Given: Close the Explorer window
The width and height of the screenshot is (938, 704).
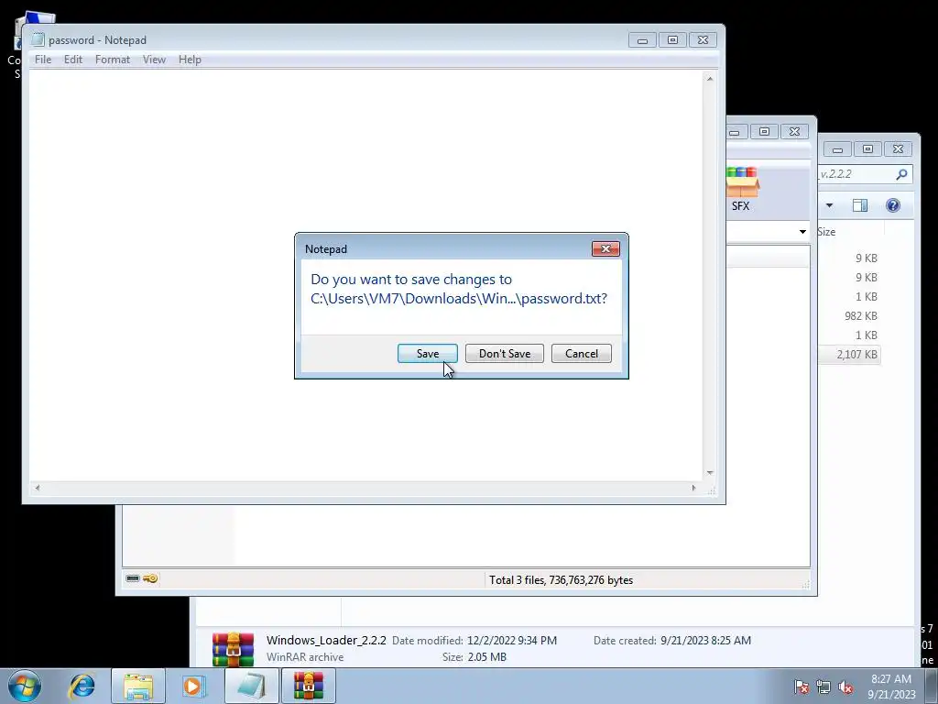Looking at the screenshot, I should pos(898,149).
